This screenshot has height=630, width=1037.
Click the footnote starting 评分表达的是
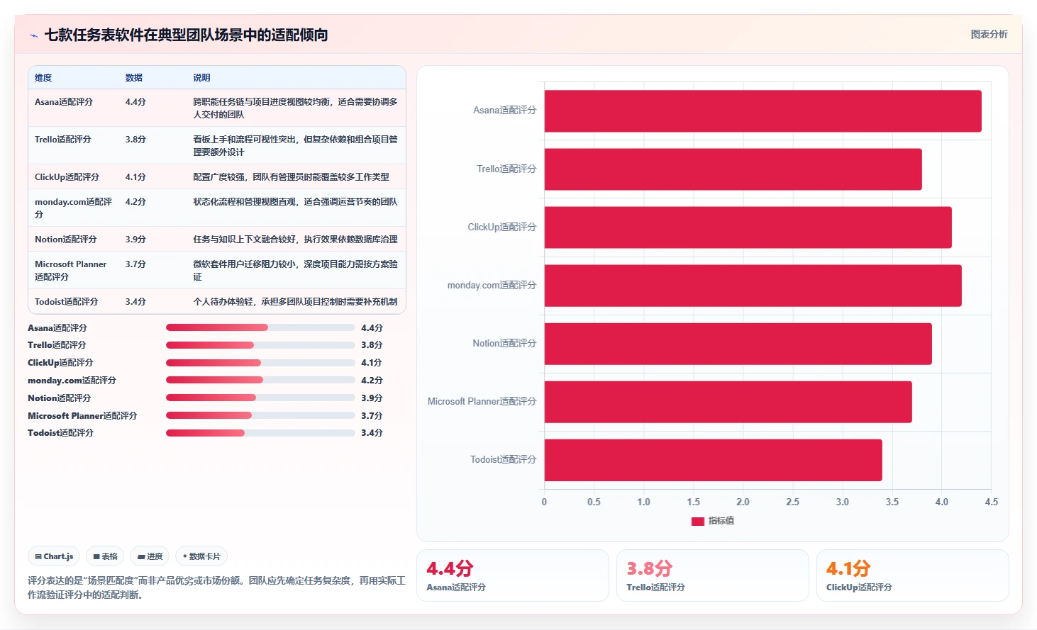(216, 587)
